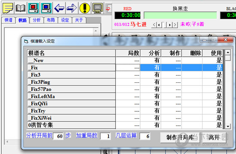Click the blue left arrow icon
The width and height of the screenshot is (236, 154).
59,8
